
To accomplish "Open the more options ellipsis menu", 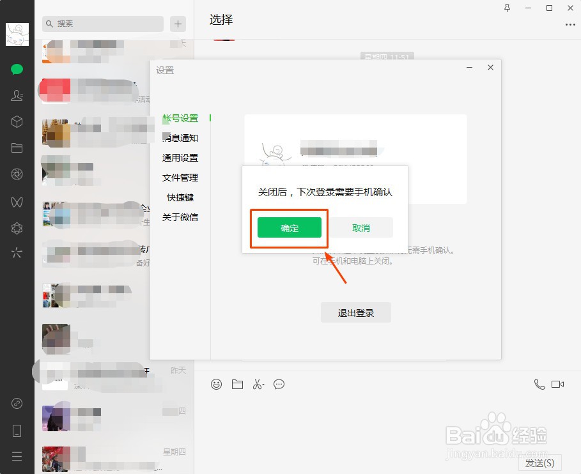I will coord(571,24).
